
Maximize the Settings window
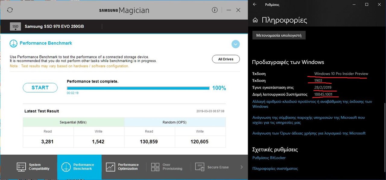(367, 5)
